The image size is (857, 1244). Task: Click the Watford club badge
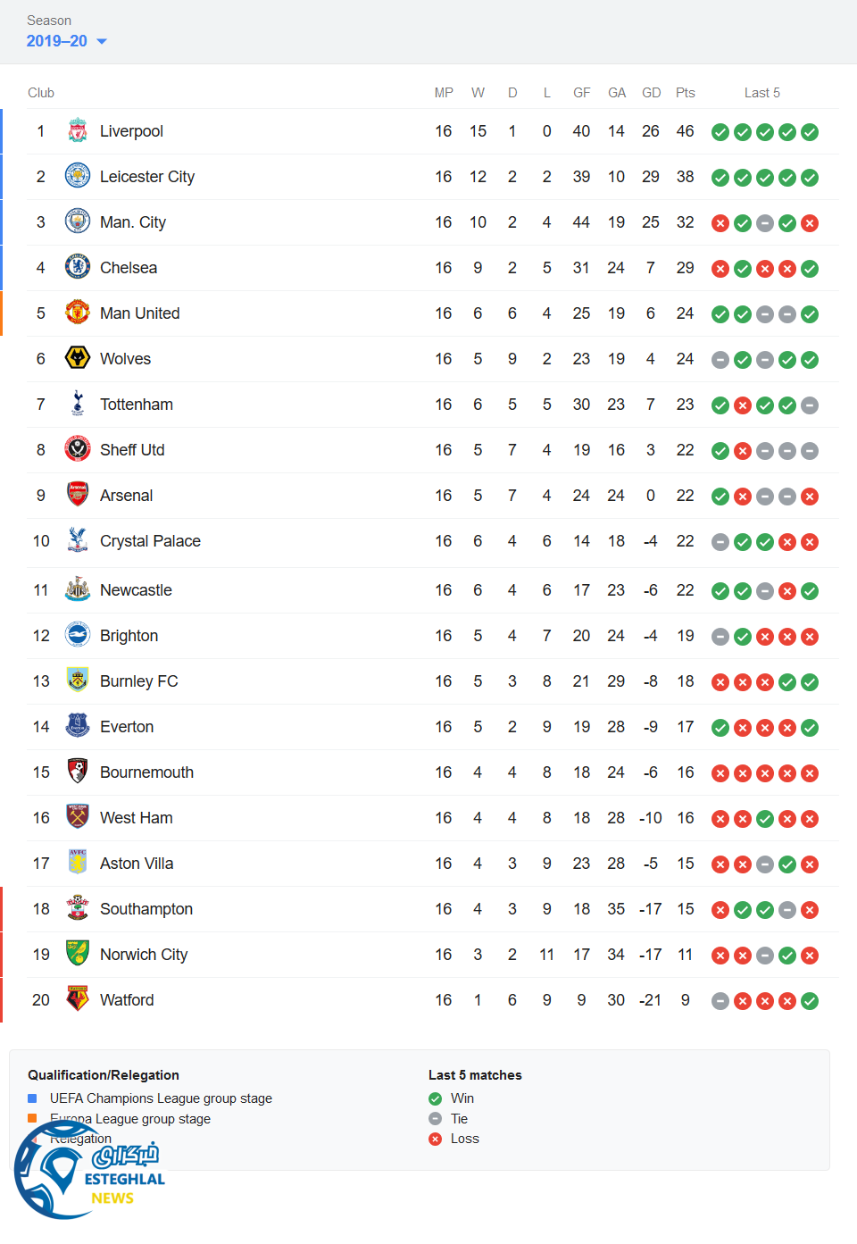78,999
